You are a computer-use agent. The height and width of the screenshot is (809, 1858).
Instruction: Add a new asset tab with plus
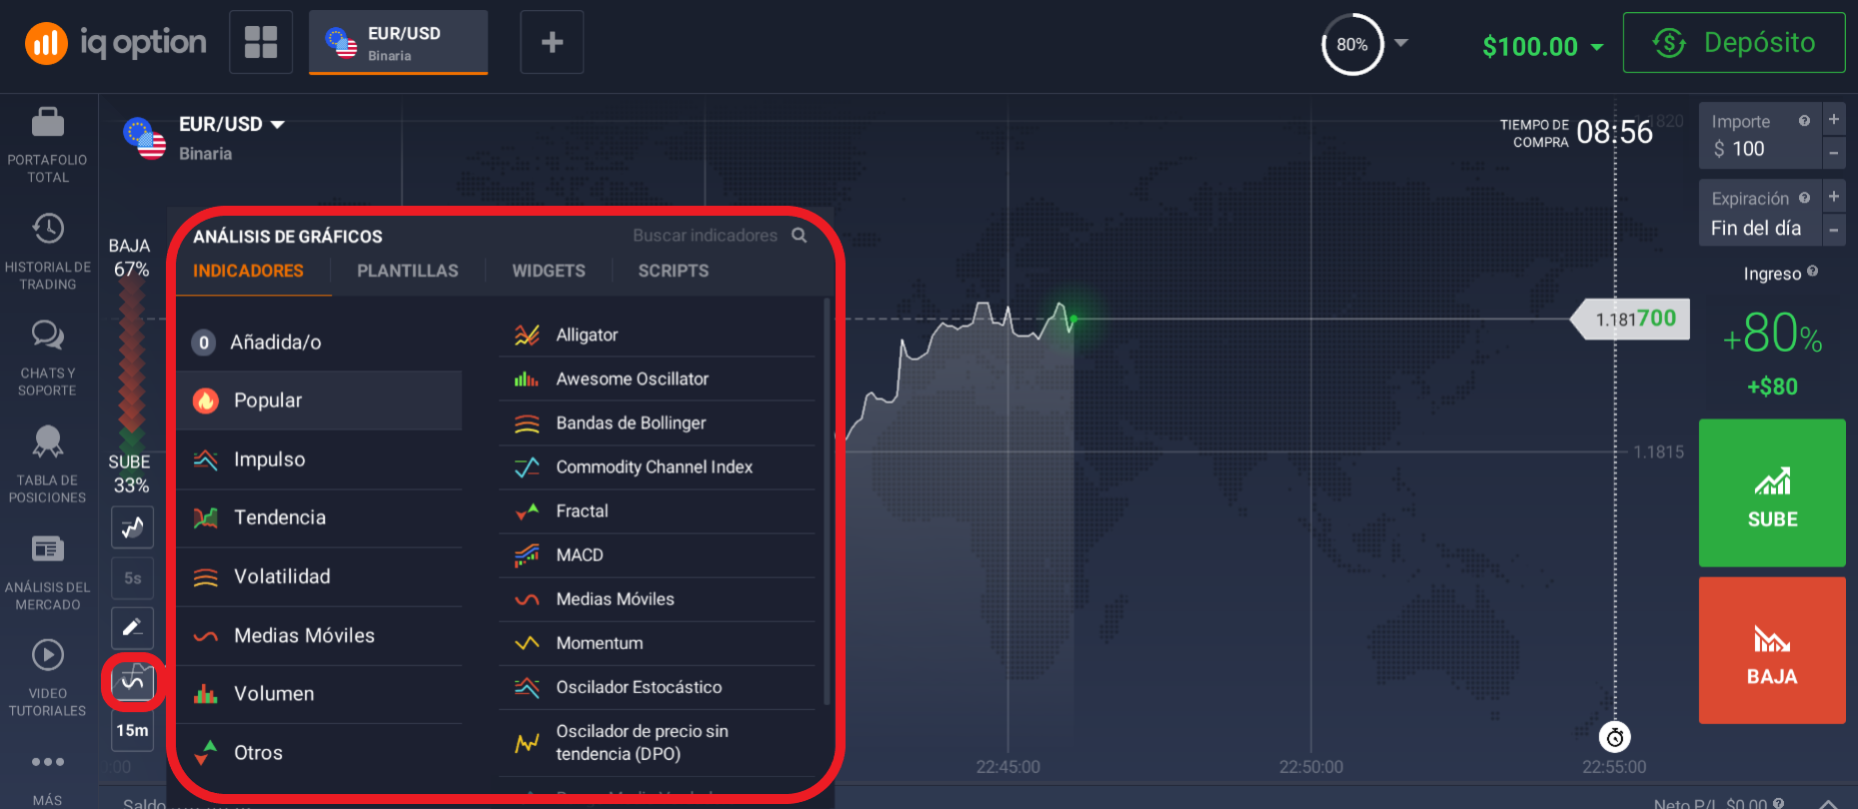(x=552, y=42)
